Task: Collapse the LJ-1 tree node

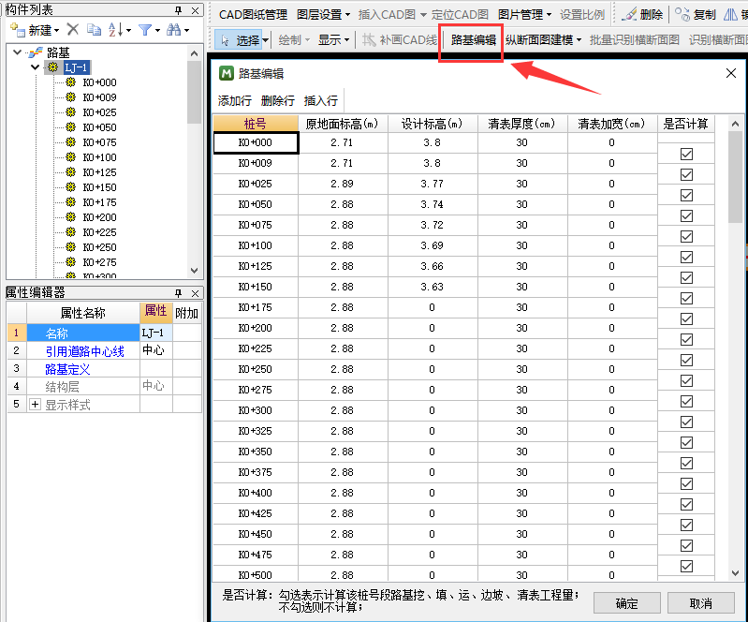Action: click(37, 67)
